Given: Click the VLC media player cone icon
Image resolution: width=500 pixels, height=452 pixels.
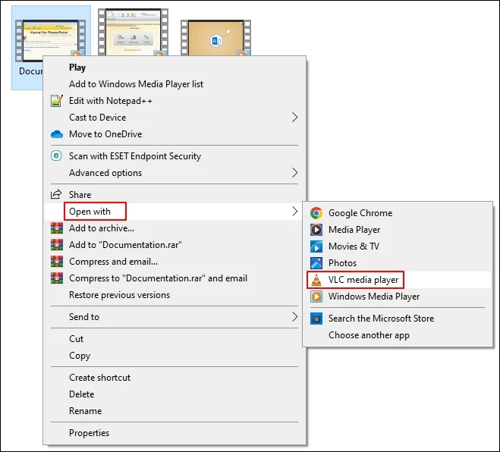Looking at the screenshot, I should 316,280.
